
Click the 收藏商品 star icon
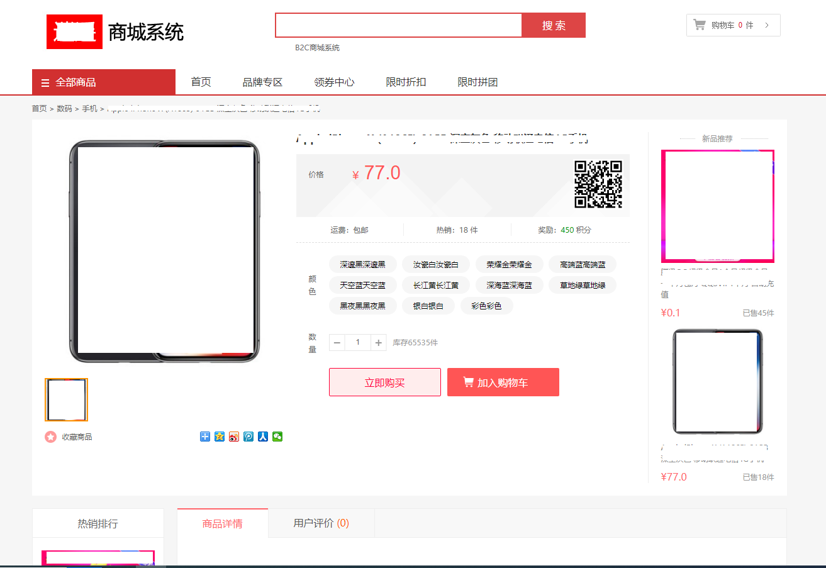[x=50, y=437]
